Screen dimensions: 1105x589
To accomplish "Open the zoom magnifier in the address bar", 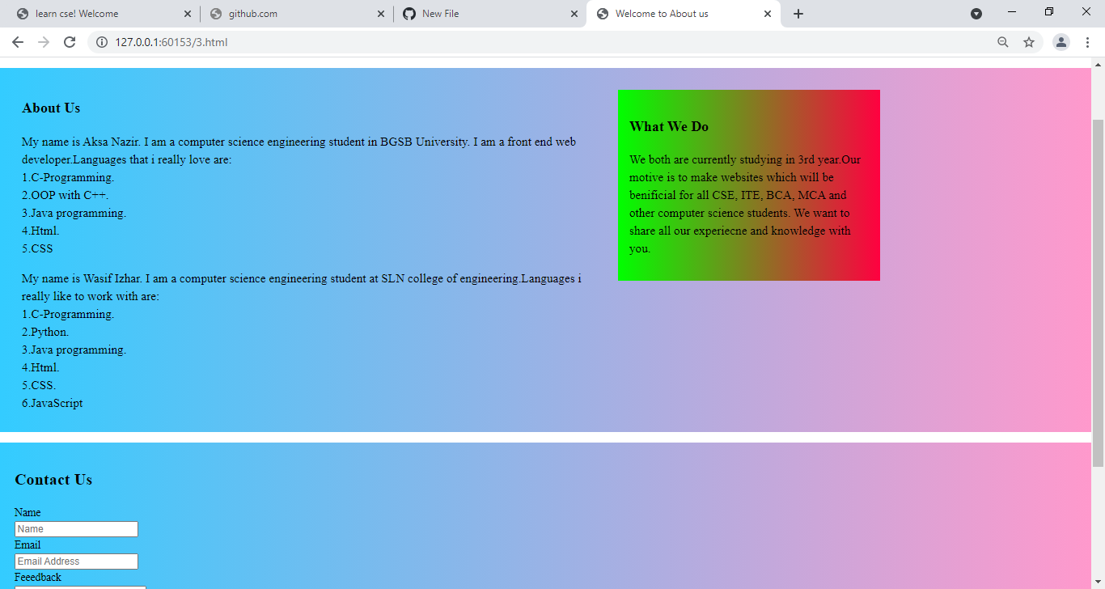I will coord(1002,41).
